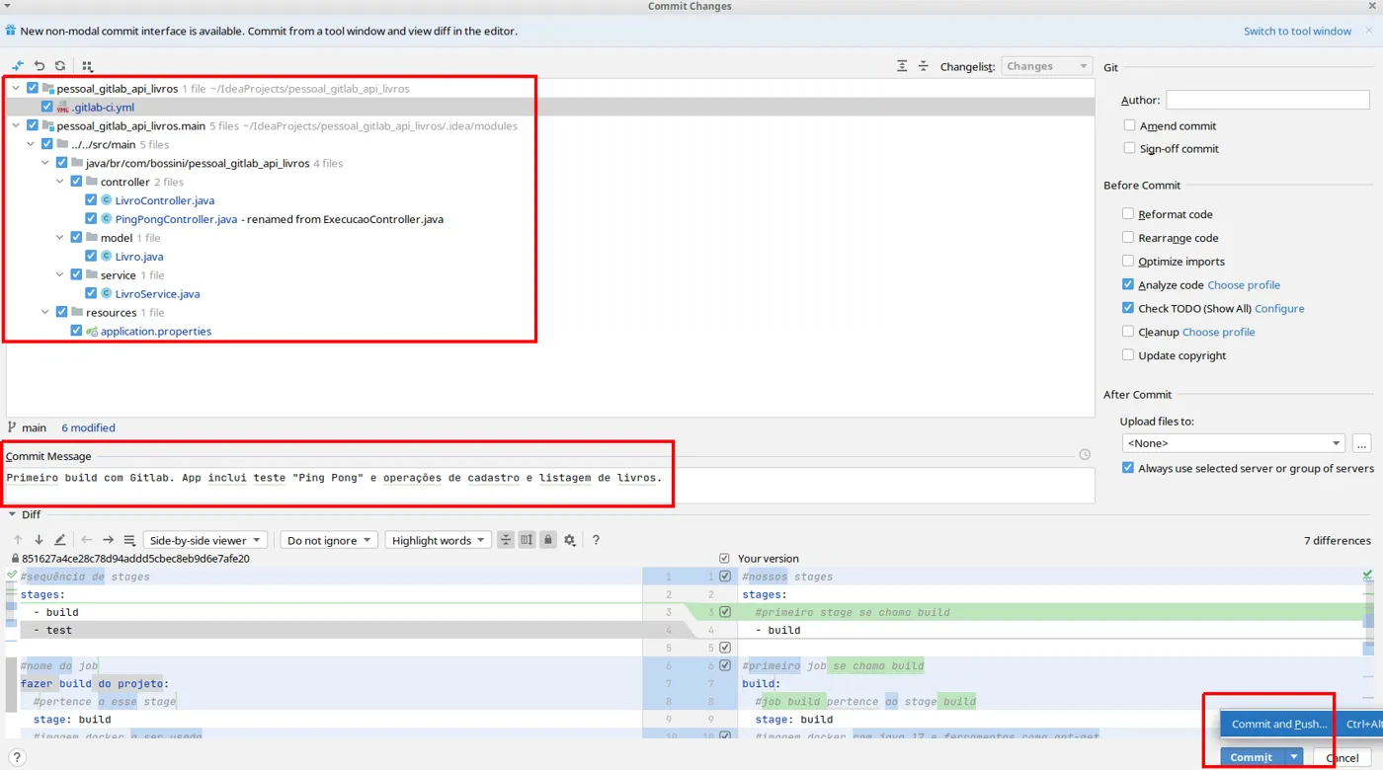Uncheck the .gitlab-ci.yml file checkbox
Screen dimensions: 1383x770
pos(47,107)
